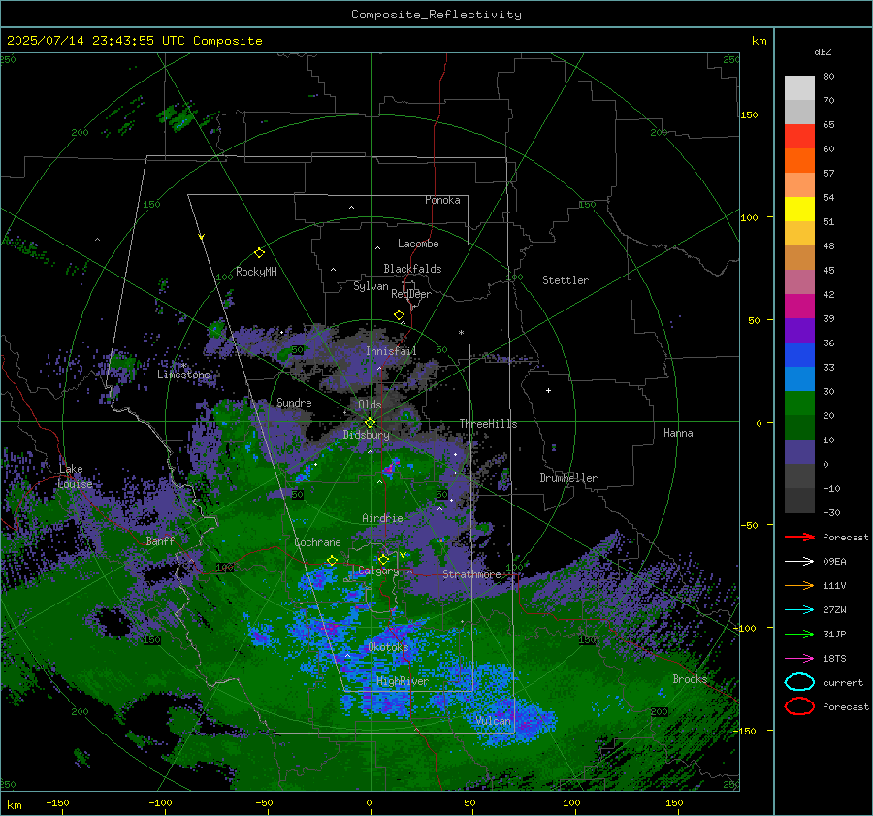873x816 pixels.
Task: Click the red forecast ellipse legend icon
Action: click(799, 706)
